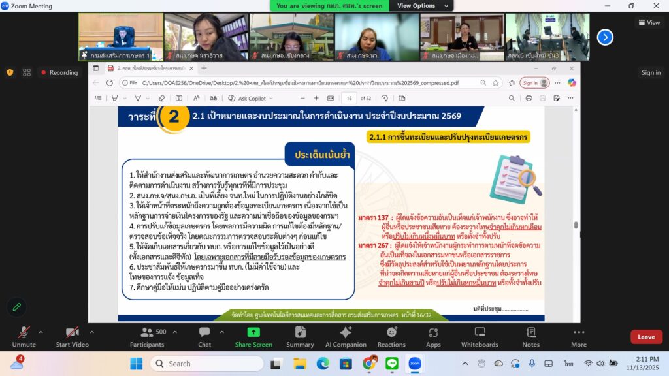The height and width of the screenshot is (376, 669).
Task: Click the green annotation pencil button
Action: (x=16, y=306)
